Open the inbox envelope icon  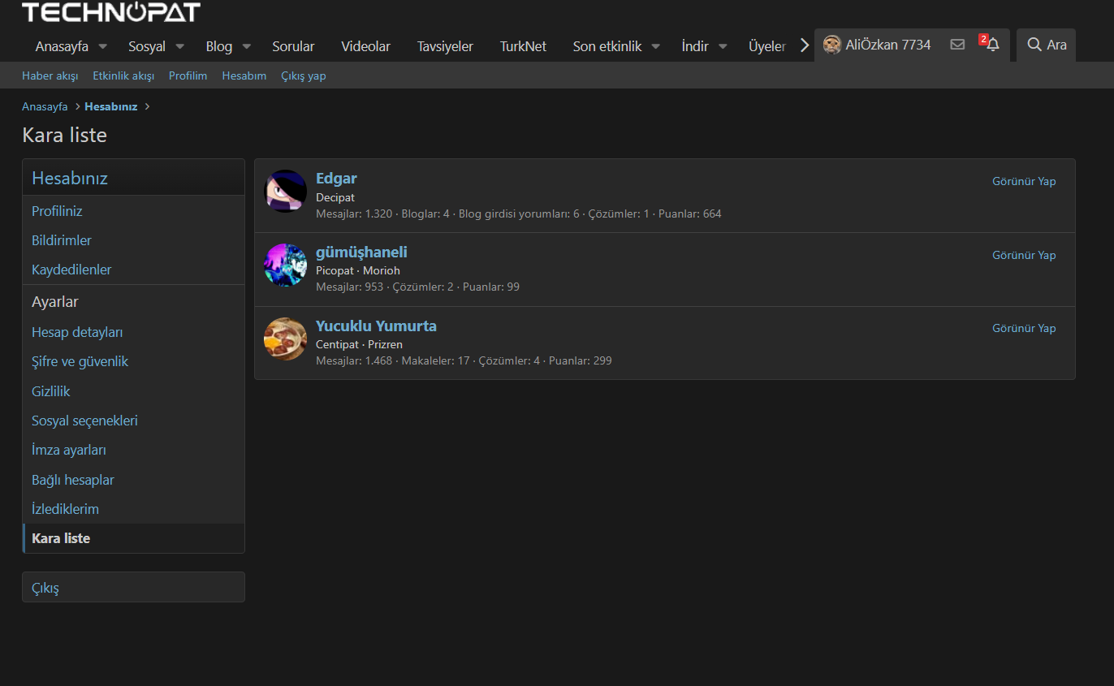[957, 45]
